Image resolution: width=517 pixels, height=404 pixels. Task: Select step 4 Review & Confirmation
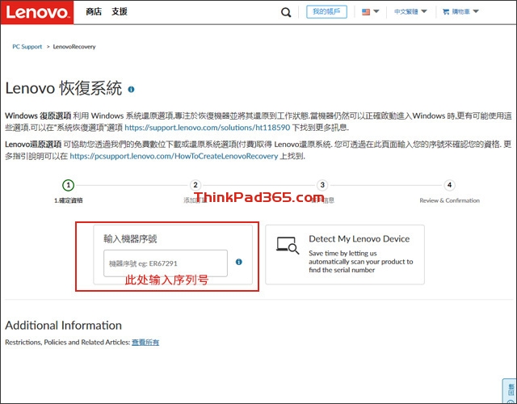point(449,185)
